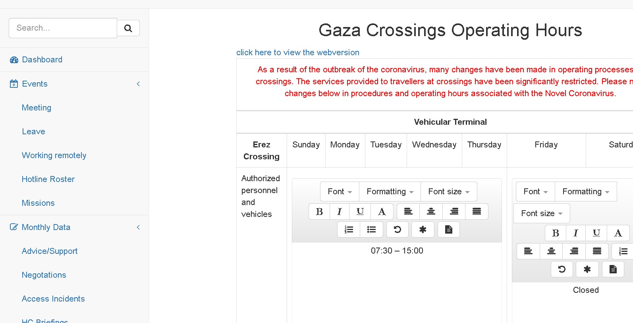
Task: Open the Missions sidebar link
Action: tap(38, 203)
